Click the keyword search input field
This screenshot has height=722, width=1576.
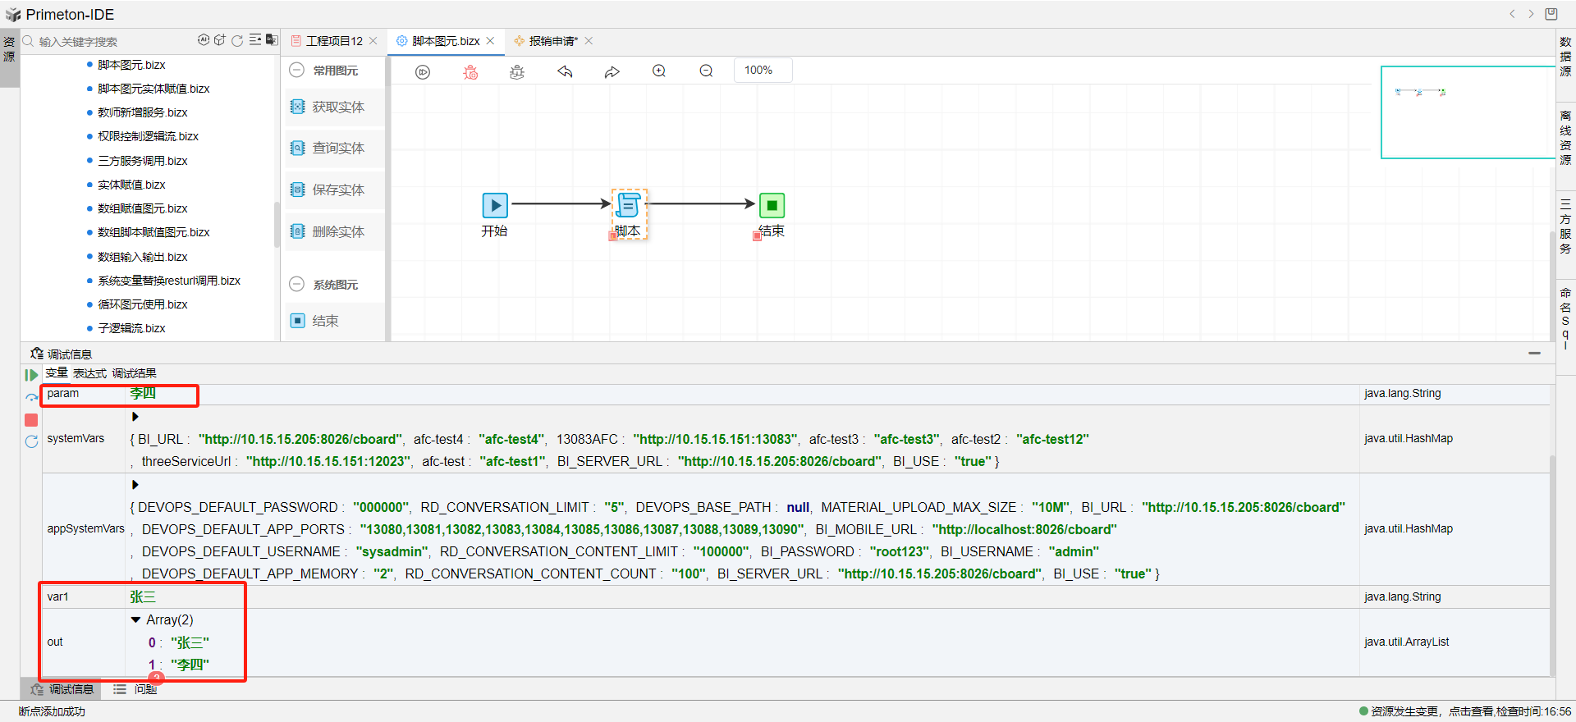point(107,42)
